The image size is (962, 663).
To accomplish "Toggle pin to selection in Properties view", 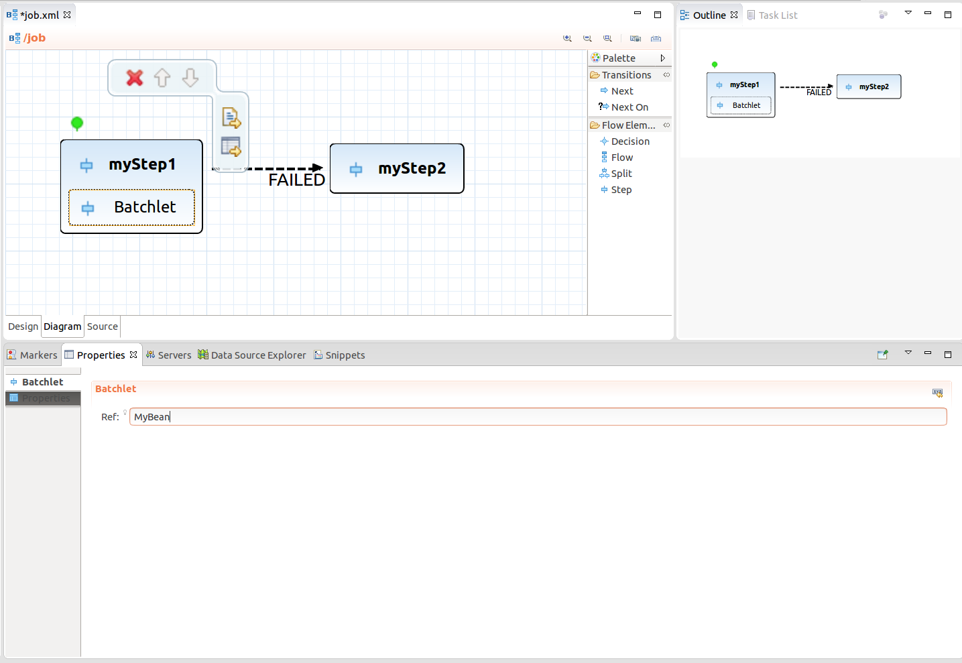I will (x=883, y=355).
